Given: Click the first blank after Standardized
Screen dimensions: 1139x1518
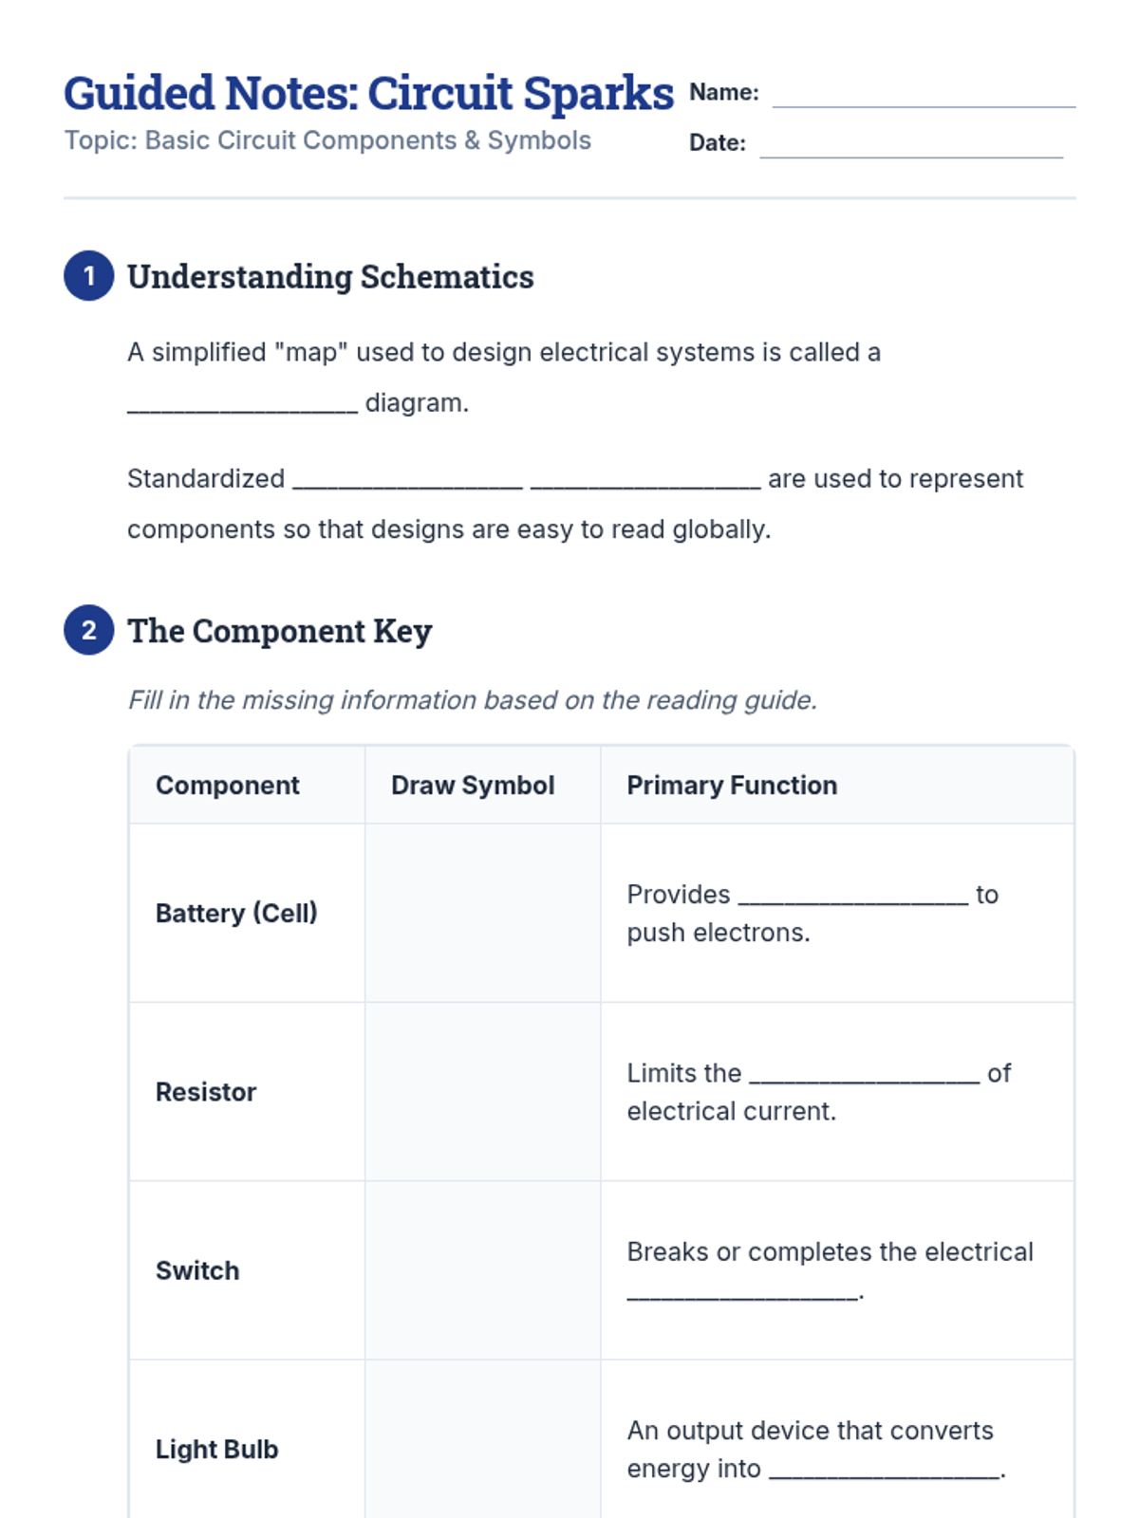Looking at the screenshot, I should pos(407,480).
